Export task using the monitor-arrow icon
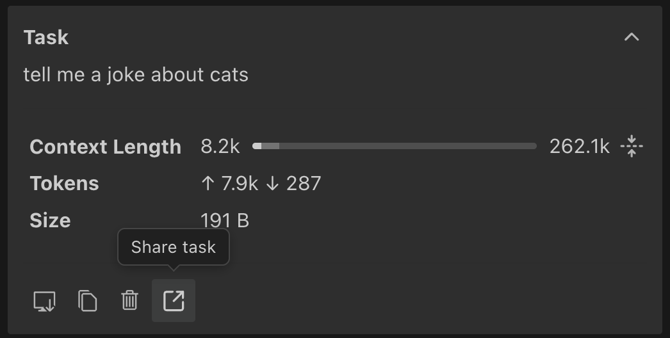 [x=44, y=300]
